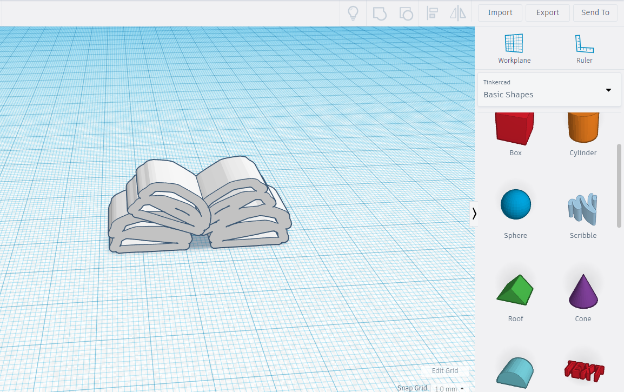The height and width of the screenshot is (392, 624).
Task: Click the Group shapes icon
Action: point(380,13)
